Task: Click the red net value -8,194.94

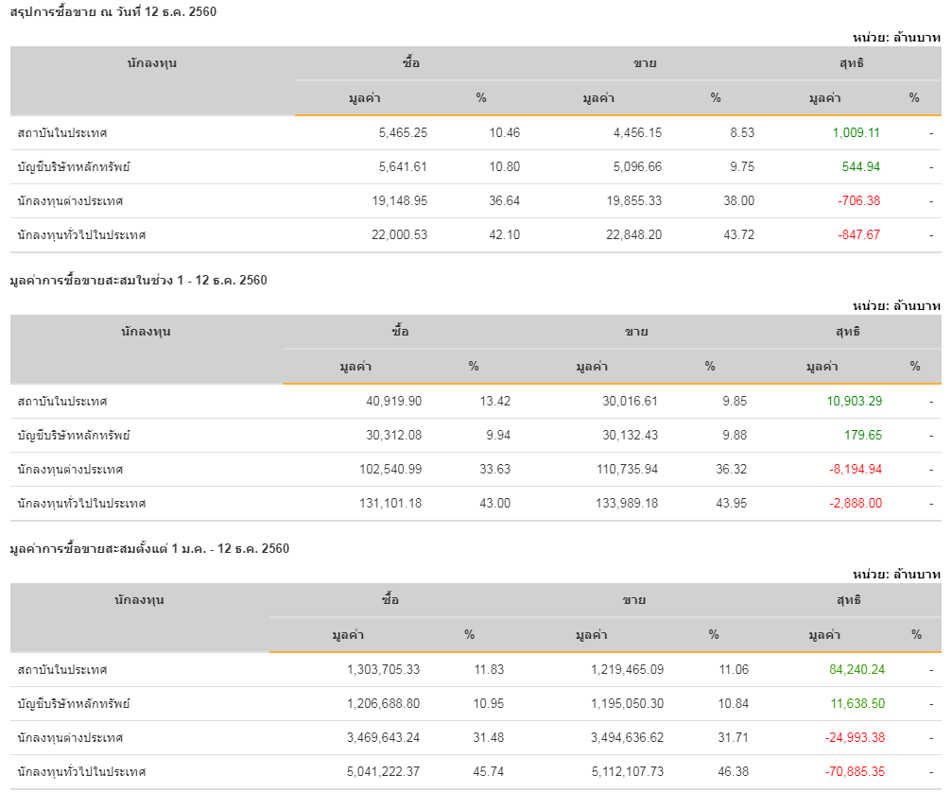Action: tap(856, 470)
